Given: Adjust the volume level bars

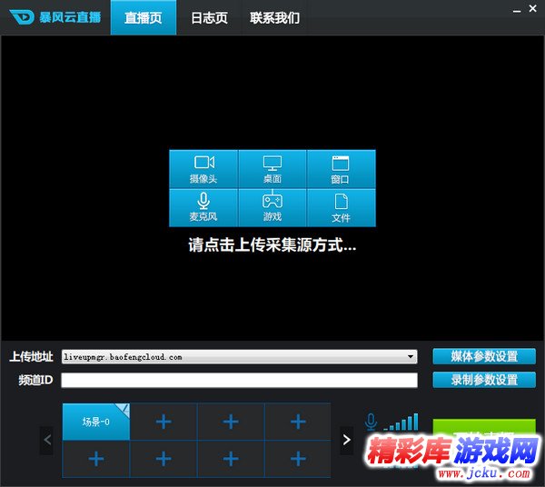Looking at the screenshot, I should [401, 422].
